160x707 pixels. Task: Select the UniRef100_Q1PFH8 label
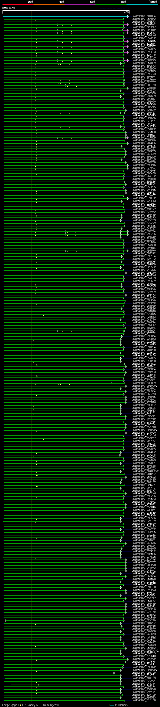pos(143,661)
